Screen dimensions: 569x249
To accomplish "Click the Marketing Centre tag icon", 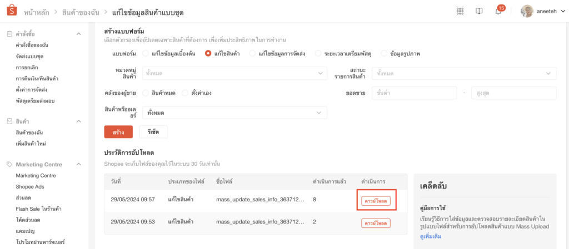I will (9, 164).
